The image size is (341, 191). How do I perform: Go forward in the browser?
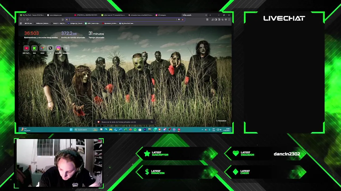(x=24, y=19)
